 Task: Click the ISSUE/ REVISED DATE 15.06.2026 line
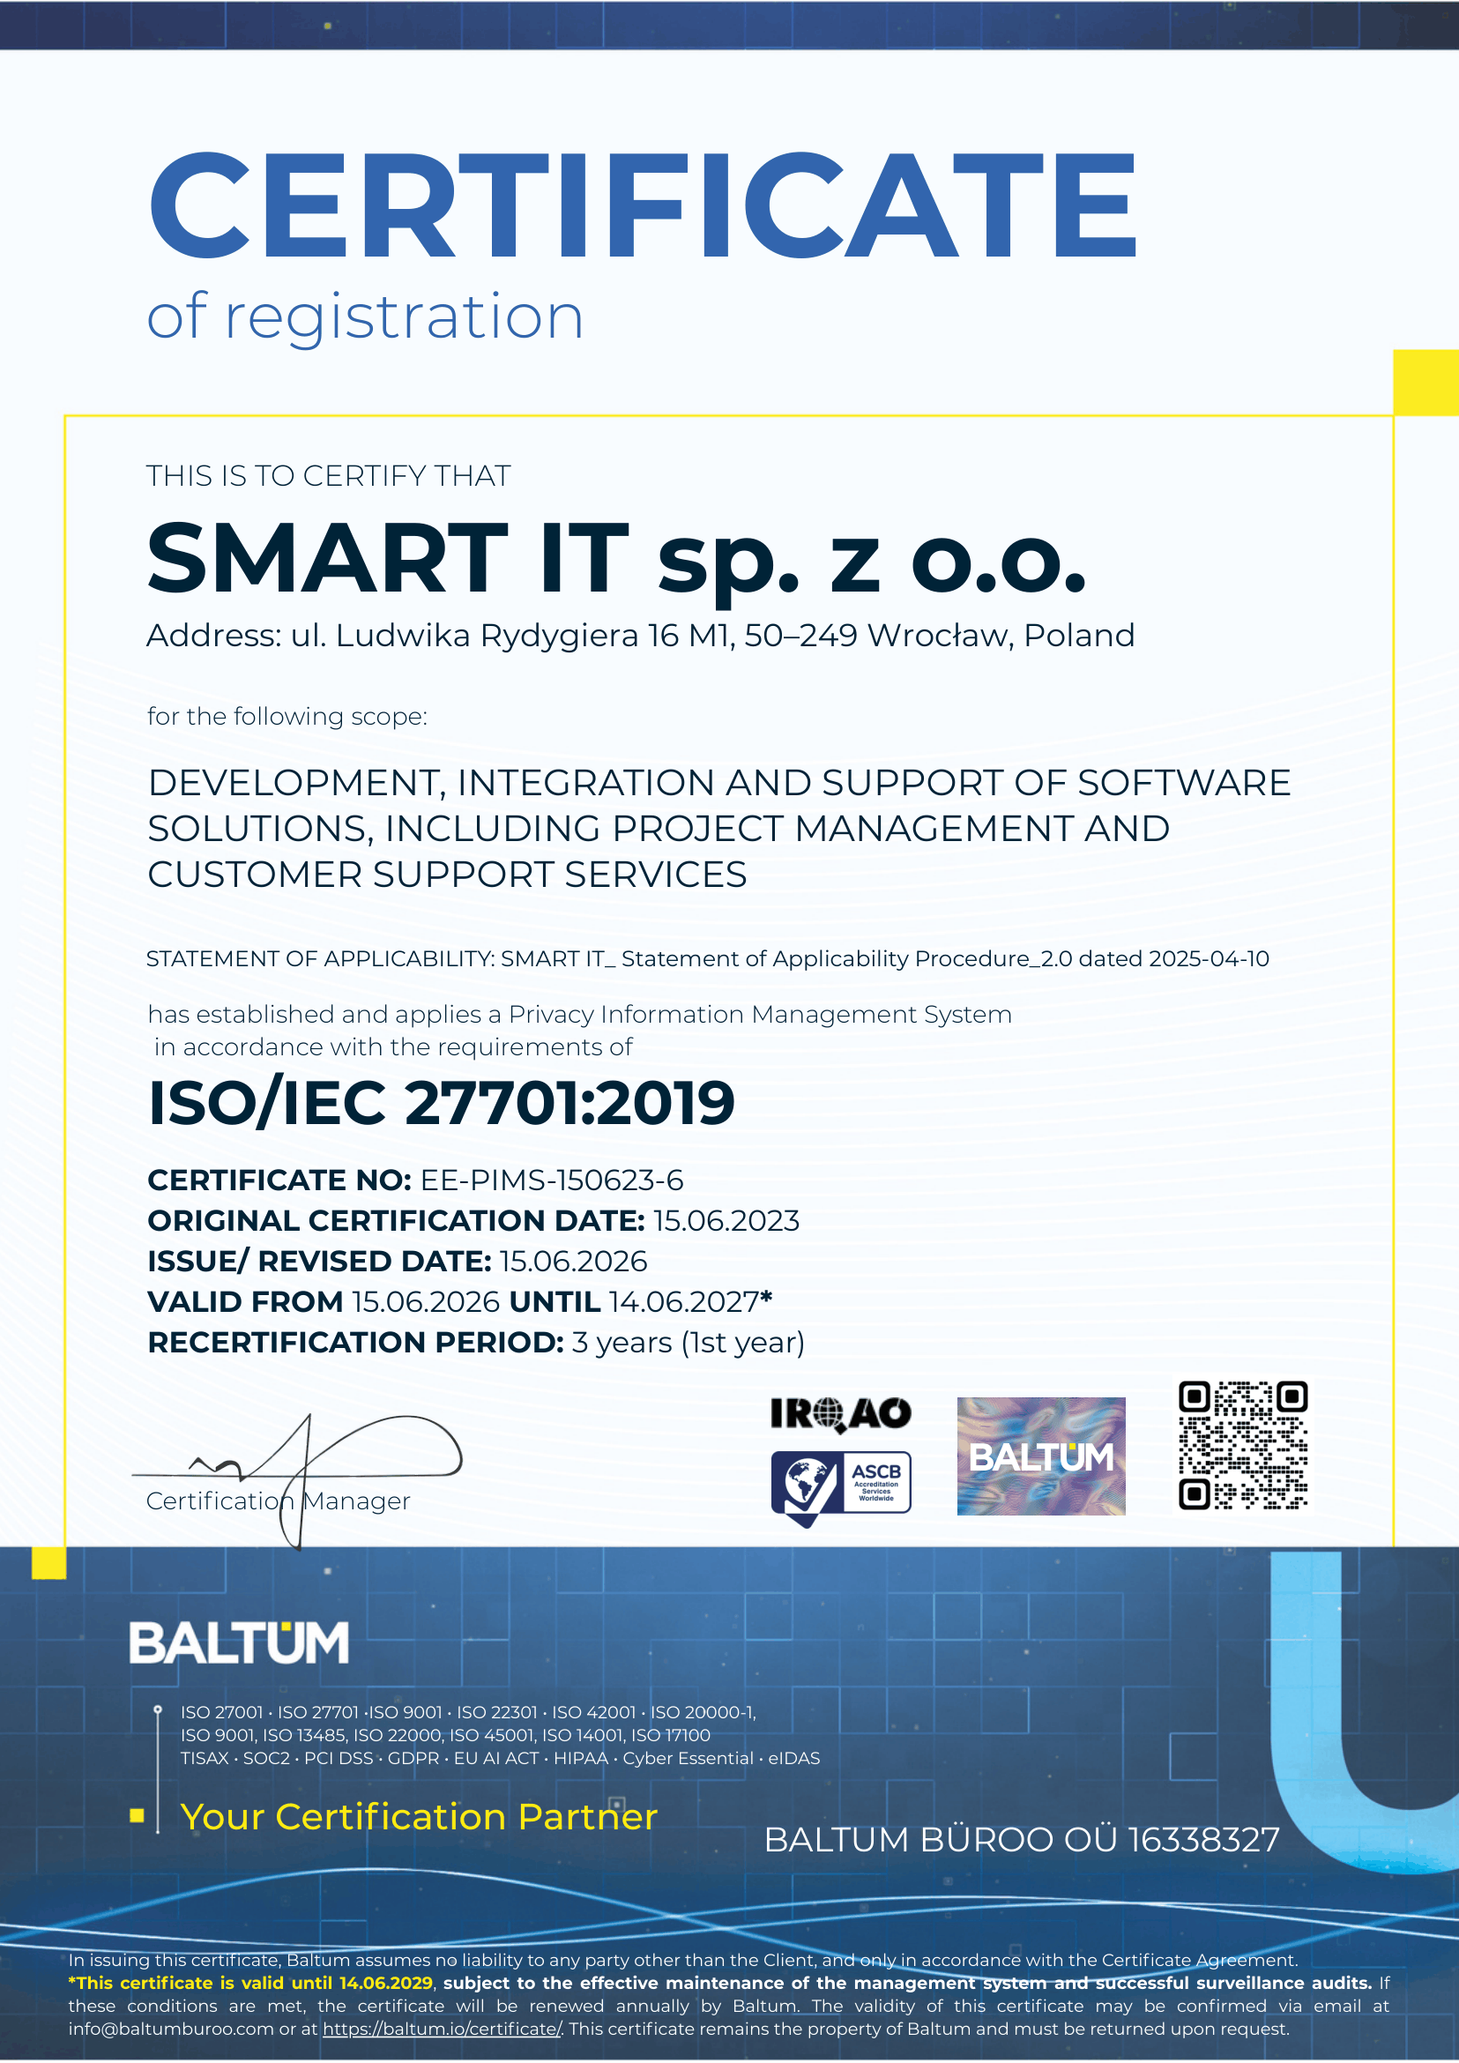point(398,1261)
